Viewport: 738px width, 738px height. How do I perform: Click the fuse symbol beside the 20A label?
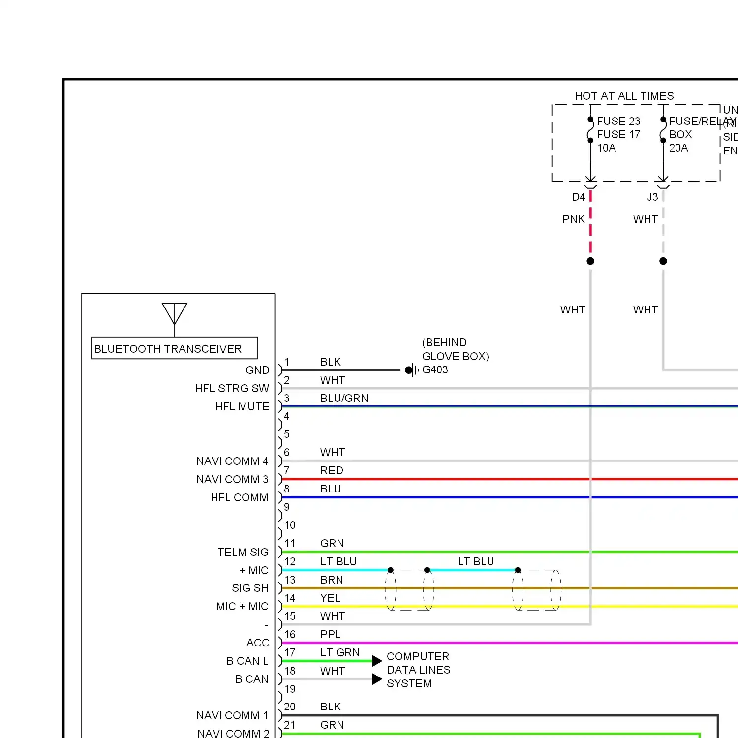pos(663,130)
